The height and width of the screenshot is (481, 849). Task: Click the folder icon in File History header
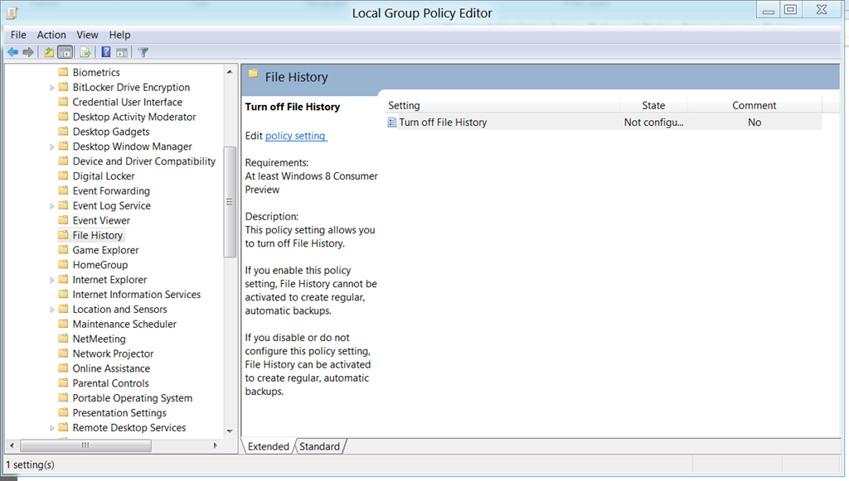click(x=253, y=75)
